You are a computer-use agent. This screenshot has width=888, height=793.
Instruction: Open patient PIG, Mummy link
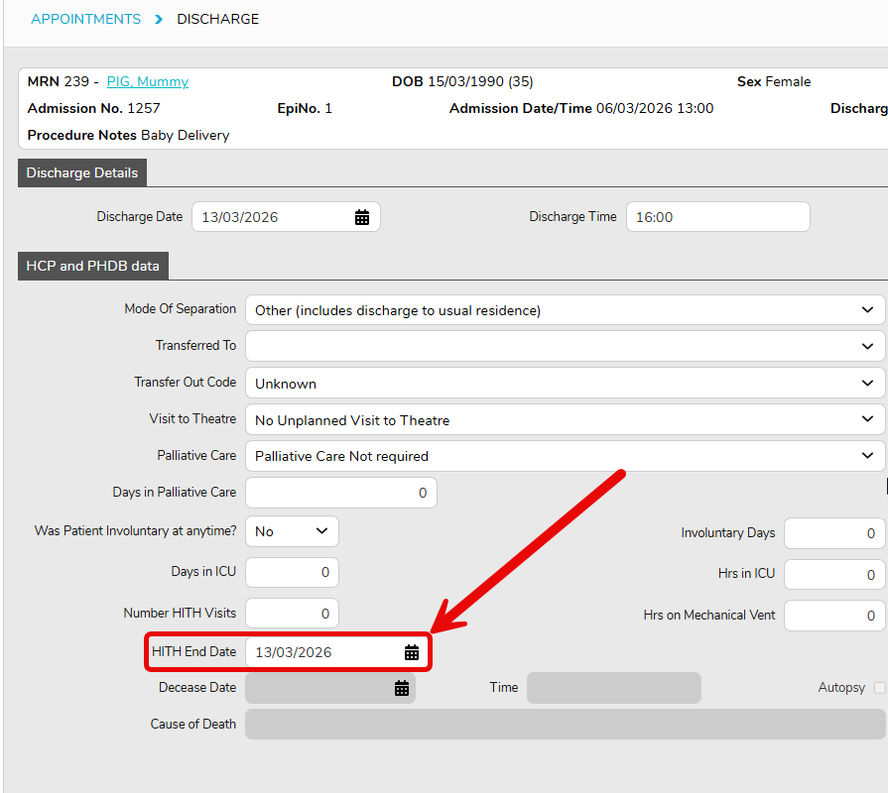147,82
